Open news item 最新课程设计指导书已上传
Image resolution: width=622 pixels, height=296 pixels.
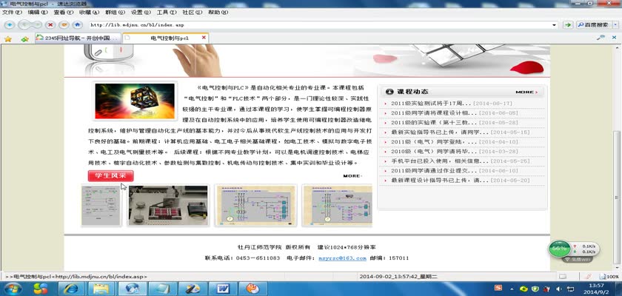coord(441,181)
